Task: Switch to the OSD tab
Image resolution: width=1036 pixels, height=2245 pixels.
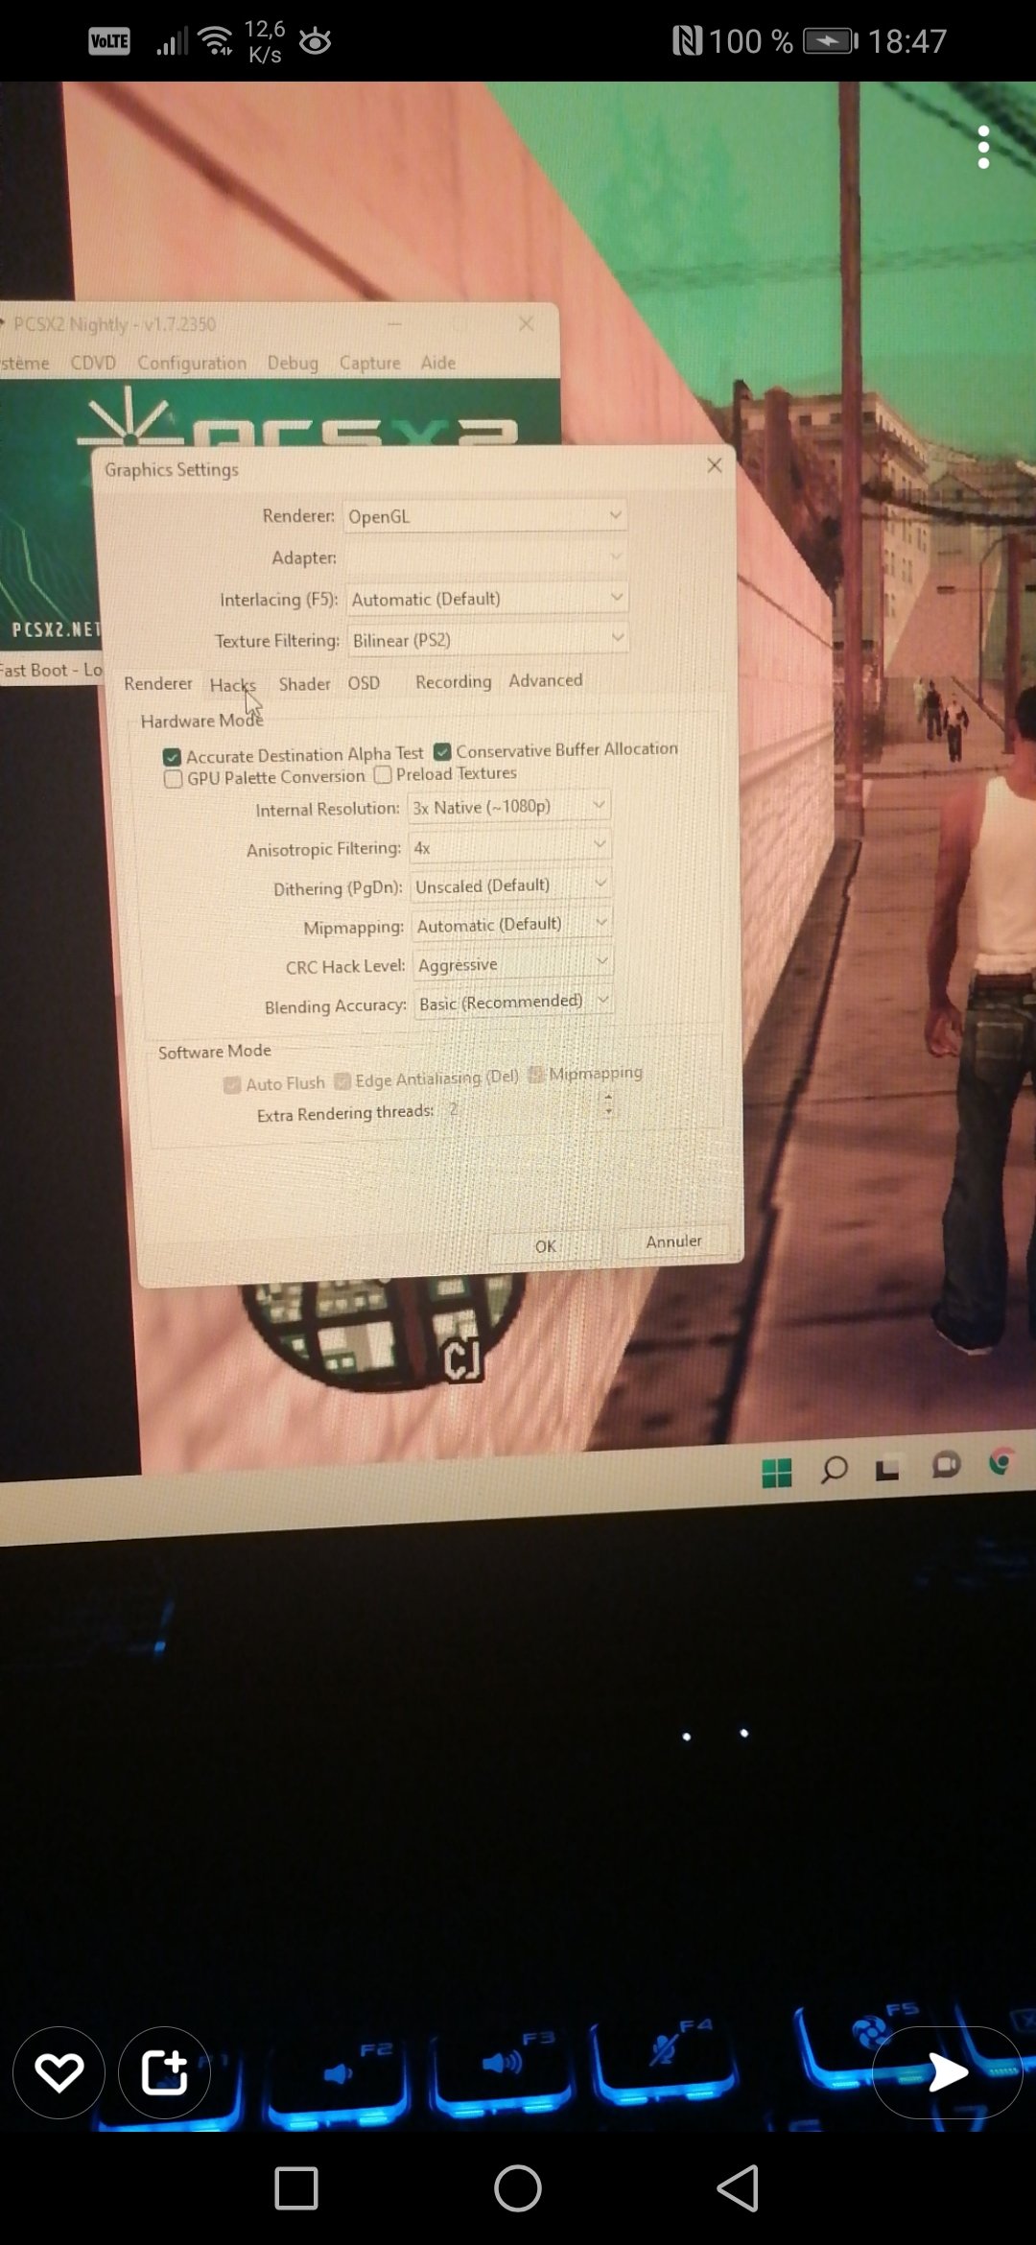Action: (364, 683)
